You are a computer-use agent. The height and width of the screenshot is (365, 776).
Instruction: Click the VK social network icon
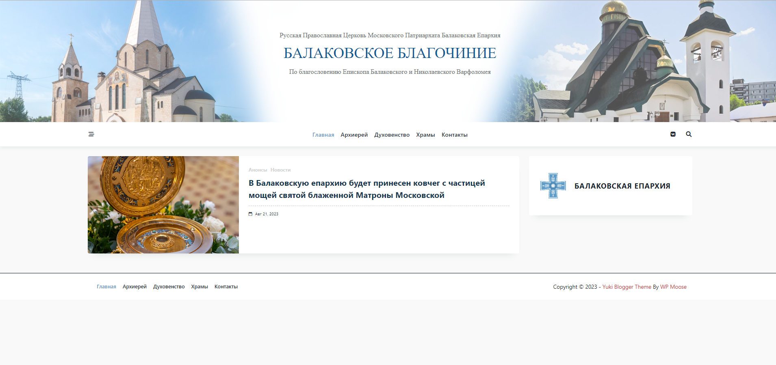673,134
